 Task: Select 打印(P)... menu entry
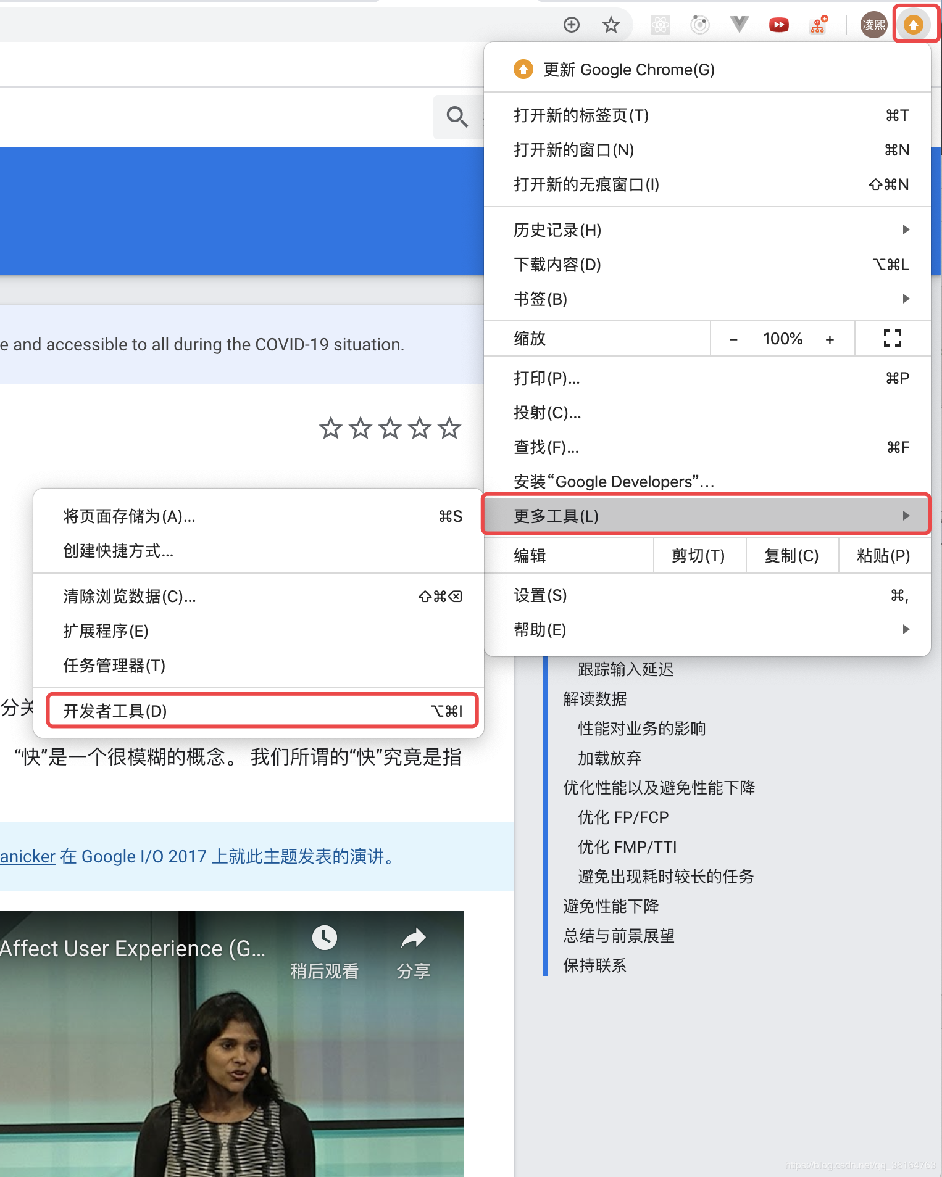click(707, 378)
